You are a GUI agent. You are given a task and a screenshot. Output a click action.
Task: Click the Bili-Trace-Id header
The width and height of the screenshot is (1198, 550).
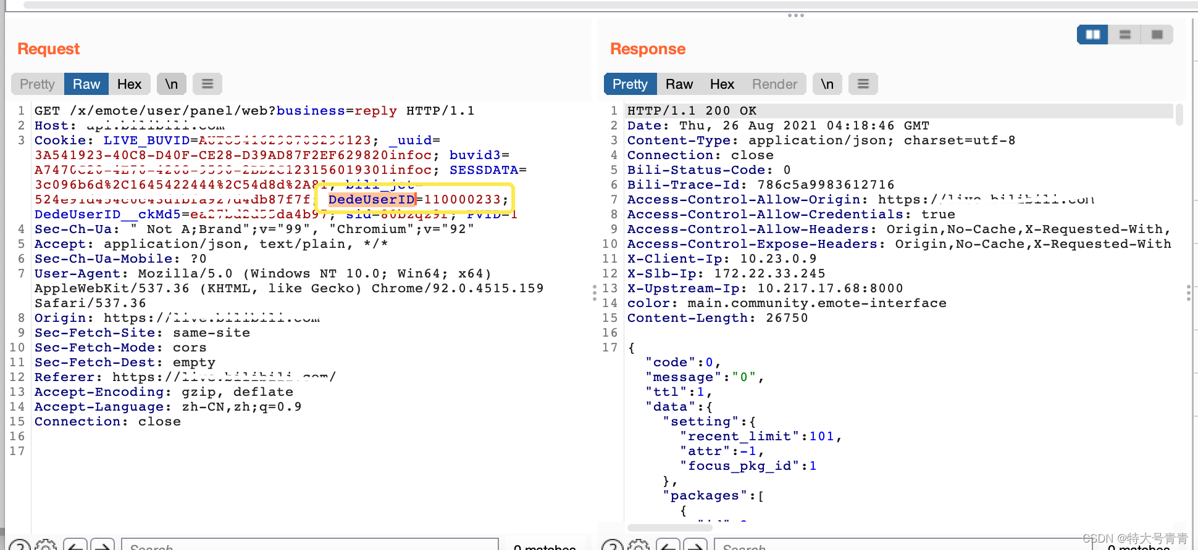click(761, 184)
